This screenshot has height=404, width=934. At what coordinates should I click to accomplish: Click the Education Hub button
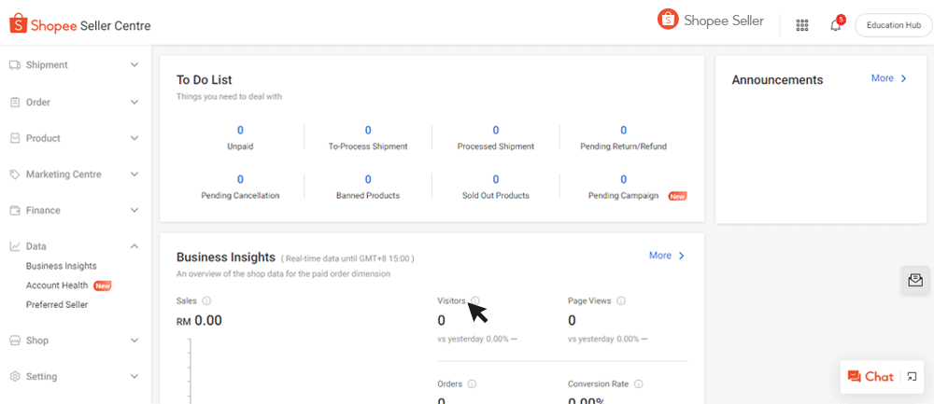893,25
